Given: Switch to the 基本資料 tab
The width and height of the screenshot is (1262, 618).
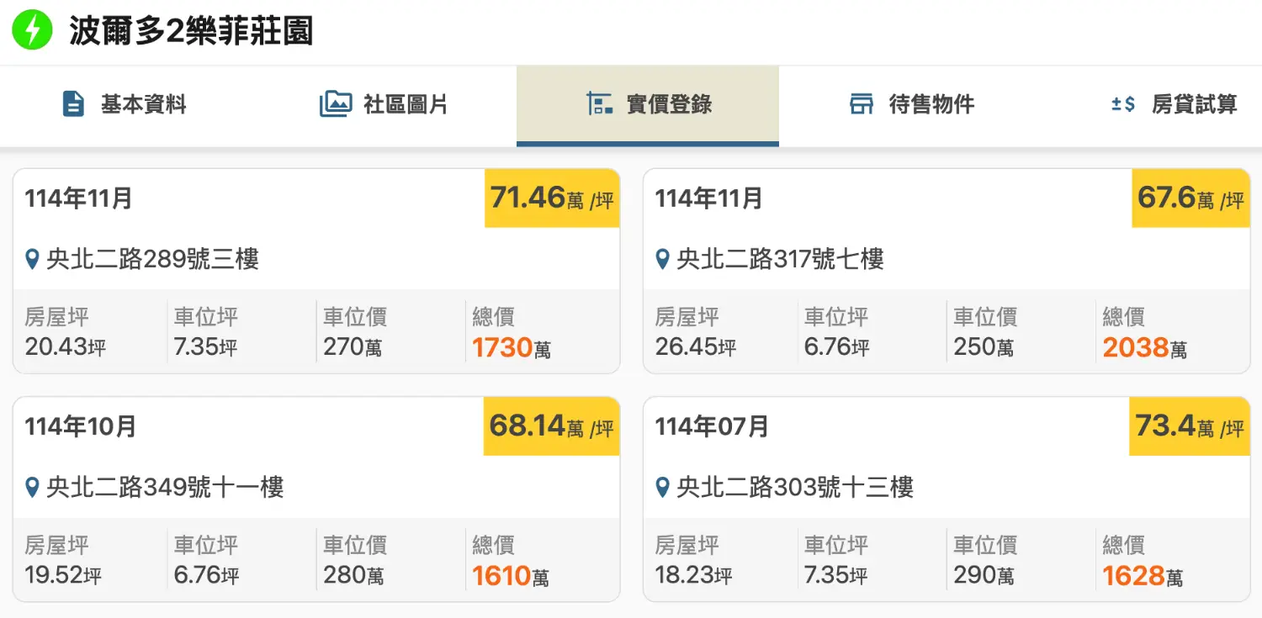Looking at the screenshot, I should tap(125, 104).
